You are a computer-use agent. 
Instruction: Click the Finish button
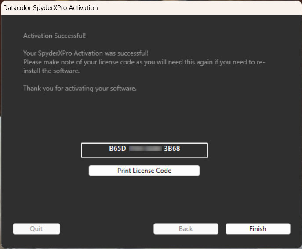click(258, 229)
